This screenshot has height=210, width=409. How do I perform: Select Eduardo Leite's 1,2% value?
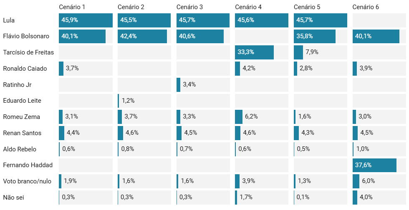click(129, 101)
